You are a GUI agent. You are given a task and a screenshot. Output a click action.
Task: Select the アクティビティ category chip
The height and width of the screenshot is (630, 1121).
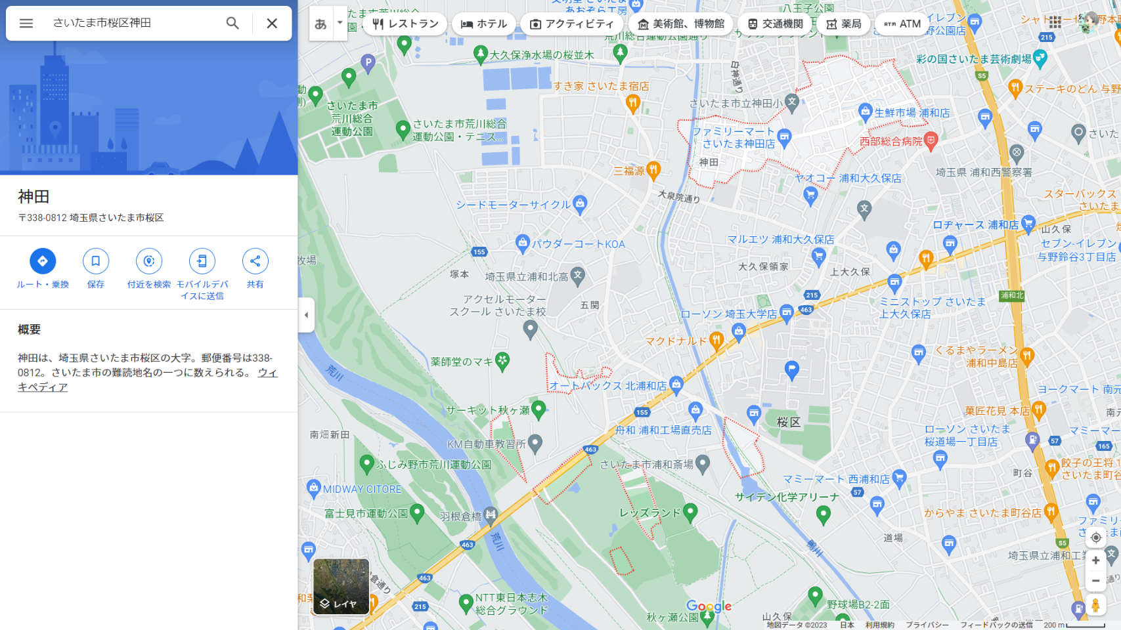(x=572, y=24)
